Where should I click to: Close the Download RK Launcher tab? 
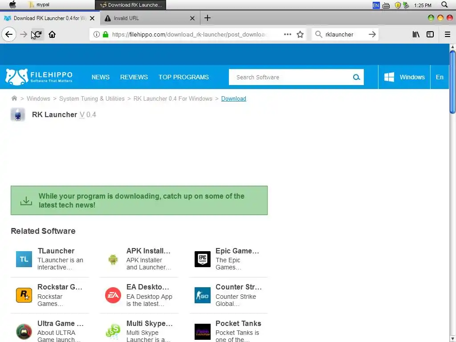92,18
